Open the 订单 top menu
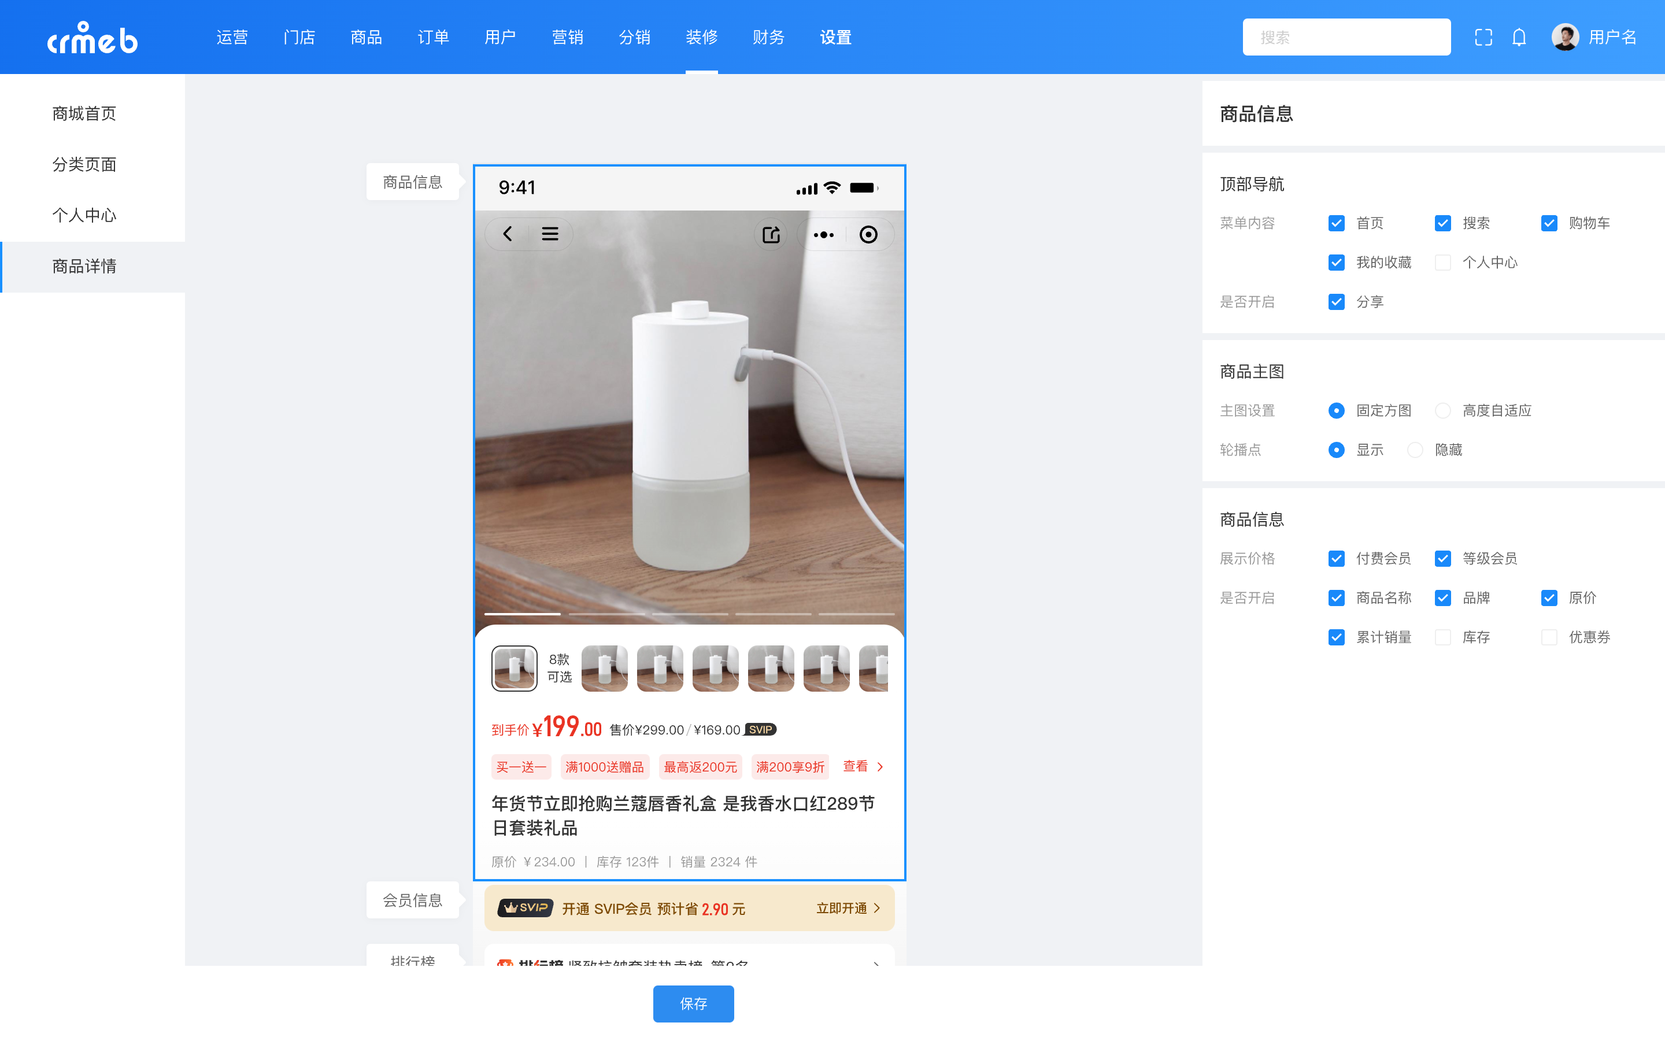1665x1041 pixels. pos(434,37)
